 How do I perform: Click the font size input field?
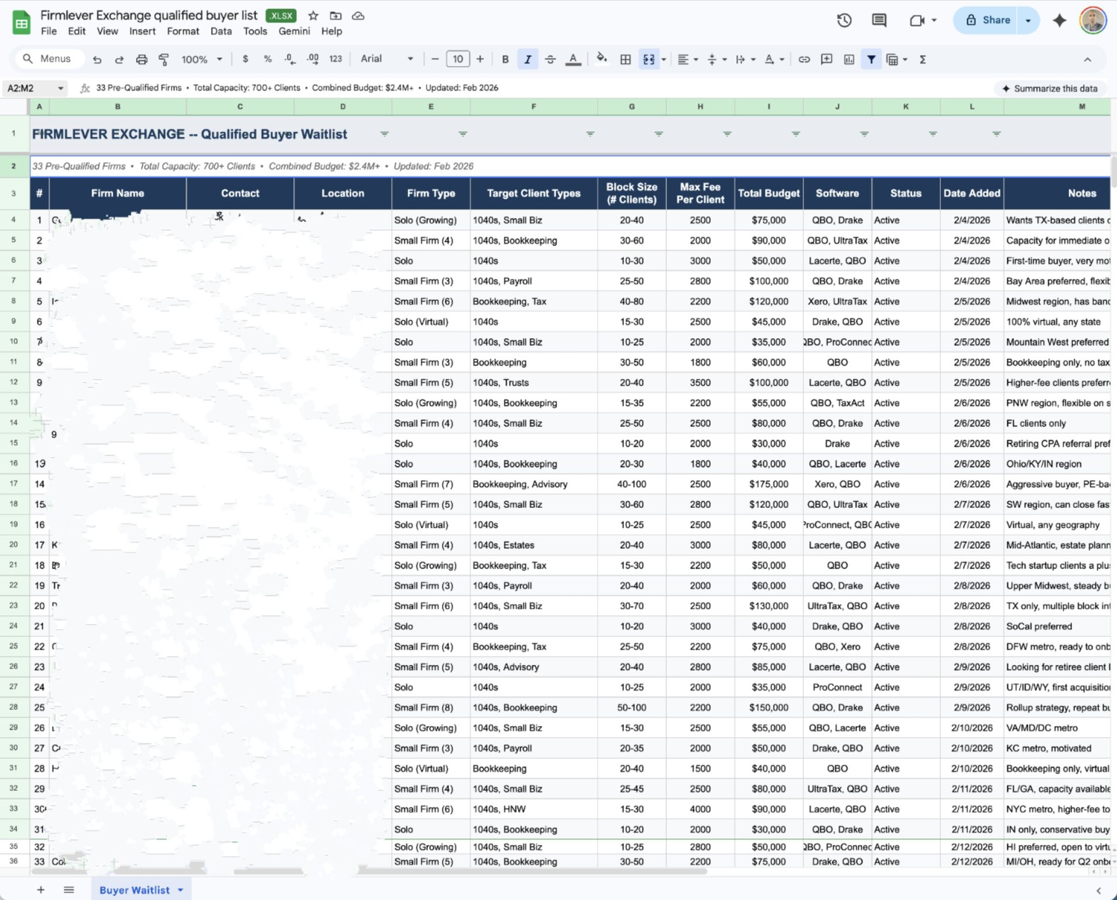tap(457, 59)
